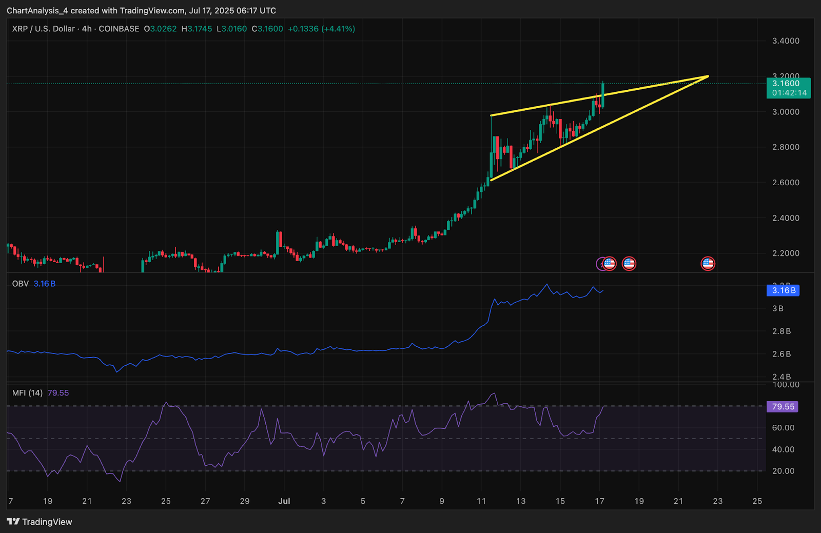Click the 2.6000 price axis label
This screenshot has width=821, height=533.
tap(786, 183)
